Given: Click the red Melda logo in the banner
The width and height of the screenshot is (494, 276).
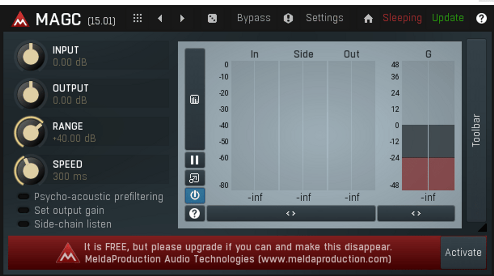Looking at the screenshot, I should pyautogui.click(x=68, y=253).
